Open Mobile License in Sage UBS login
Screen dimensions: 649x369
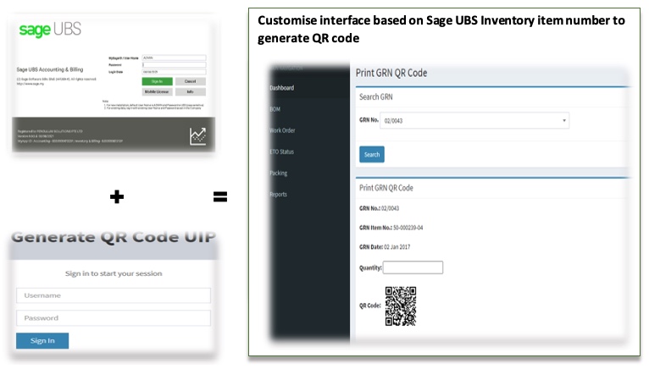click(x=157, y=92)
